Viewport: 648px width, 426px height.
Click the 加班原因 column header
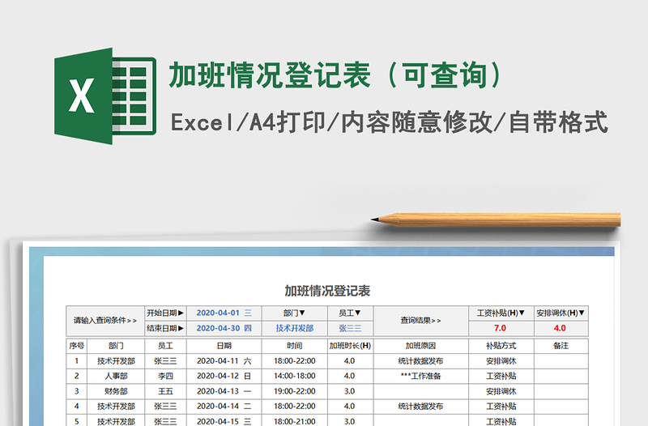point(420,346)
